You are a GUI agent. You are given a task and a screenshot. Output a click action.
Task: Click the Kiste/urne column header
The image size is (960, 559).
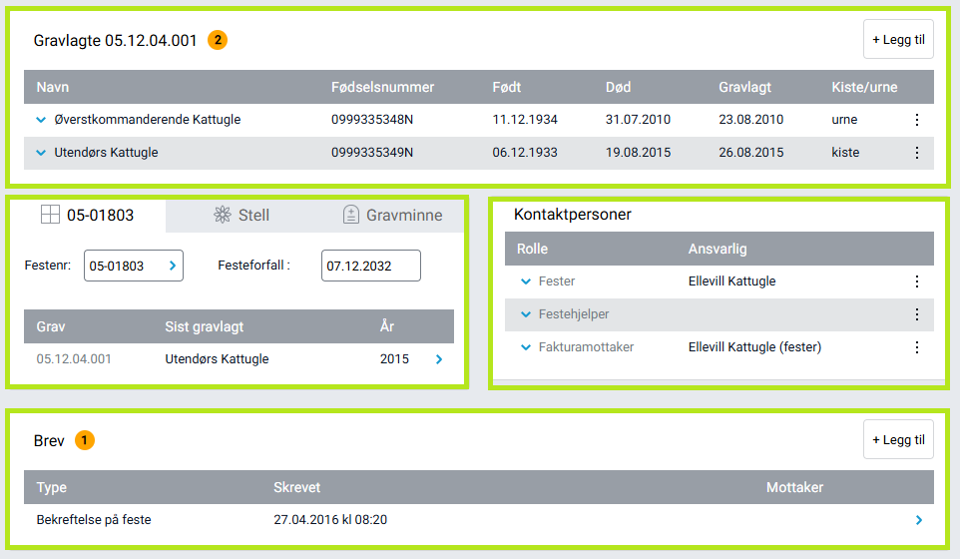864,87
